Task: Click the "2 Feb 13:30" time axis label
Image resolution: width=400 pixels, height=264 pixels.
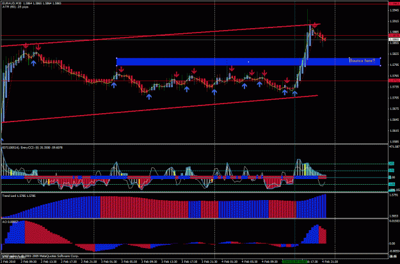Action: click(49, 261)
